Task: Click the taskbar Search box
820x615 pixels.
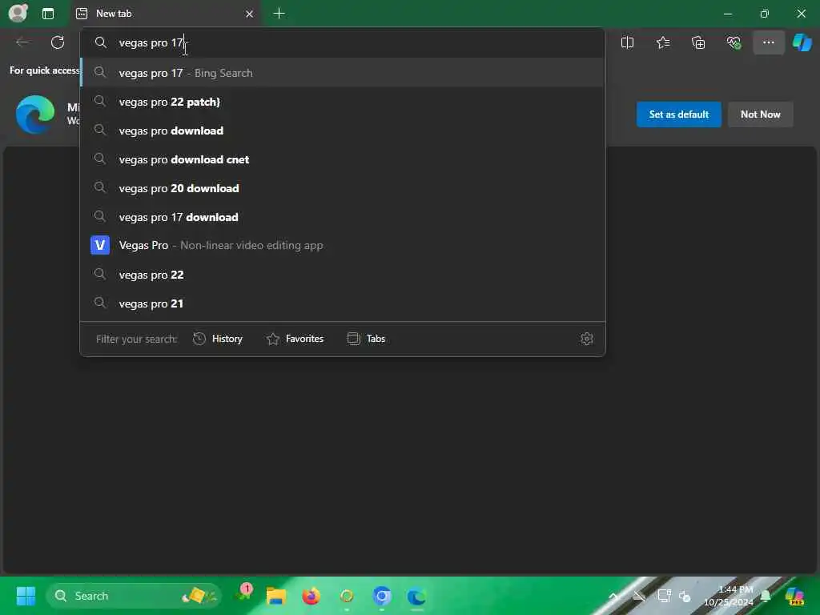Action: [134, 596]
